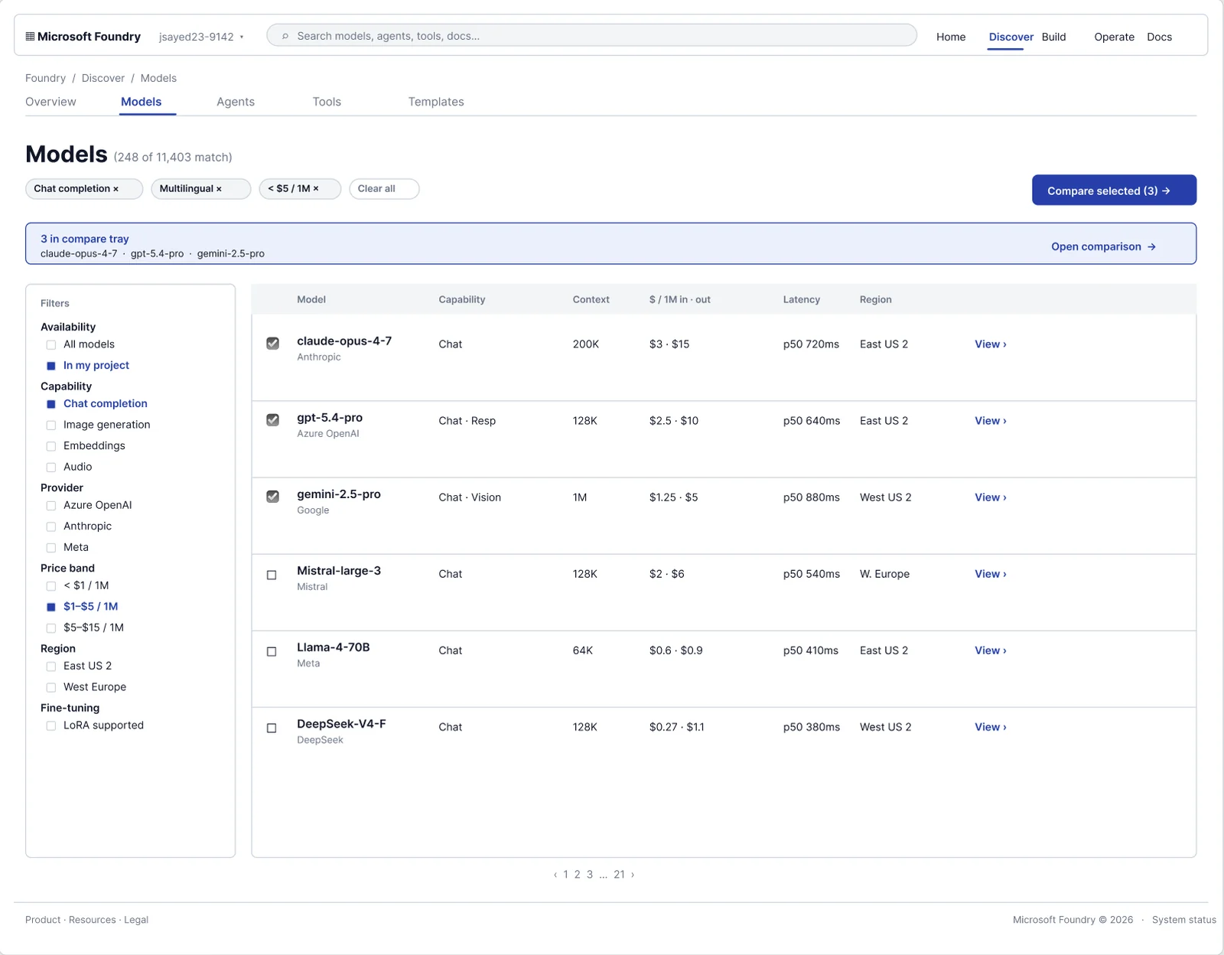This screenshot has height=955, width=1224.
Task: Open View for Mistral-large-3
Action: click(x=990, y=574)
